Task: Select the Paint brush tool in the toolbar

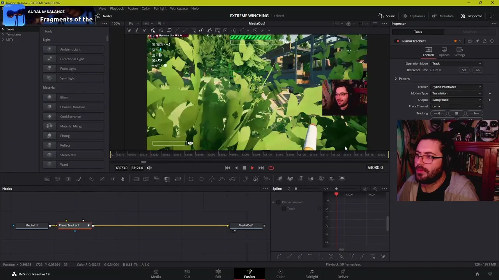Action: pos(79,179)
